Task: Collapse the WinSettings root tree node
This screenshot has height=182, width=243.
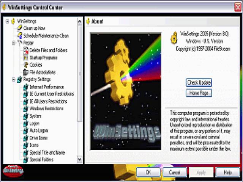Action: [7, 21]
